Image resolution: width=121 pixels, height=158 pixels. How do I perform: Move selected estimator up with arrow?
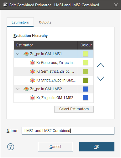click(x=101, y=65)
